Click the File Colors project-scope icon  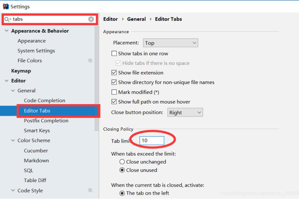coord(90,61)
